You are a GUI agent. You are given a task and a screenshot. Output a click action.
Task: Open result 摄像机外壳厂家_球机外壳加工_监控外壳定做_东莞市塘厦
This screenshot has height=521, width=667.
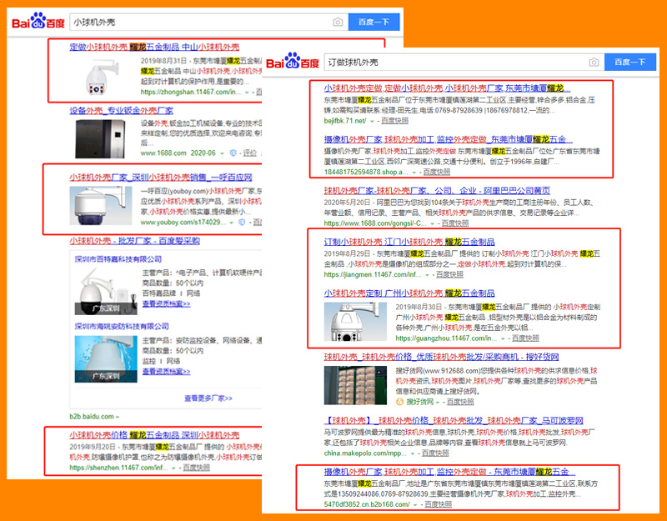448,139
